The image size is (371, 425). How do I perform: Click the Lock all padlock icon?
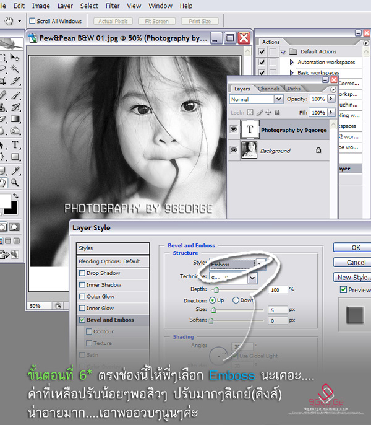click(x=277, y=112)
